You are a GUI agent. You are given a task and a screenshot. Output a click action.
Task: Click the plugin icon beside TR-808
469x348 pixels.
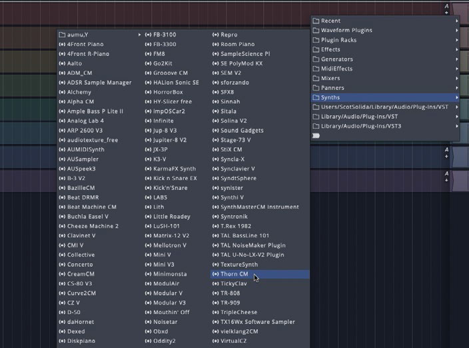click(215, 293)
